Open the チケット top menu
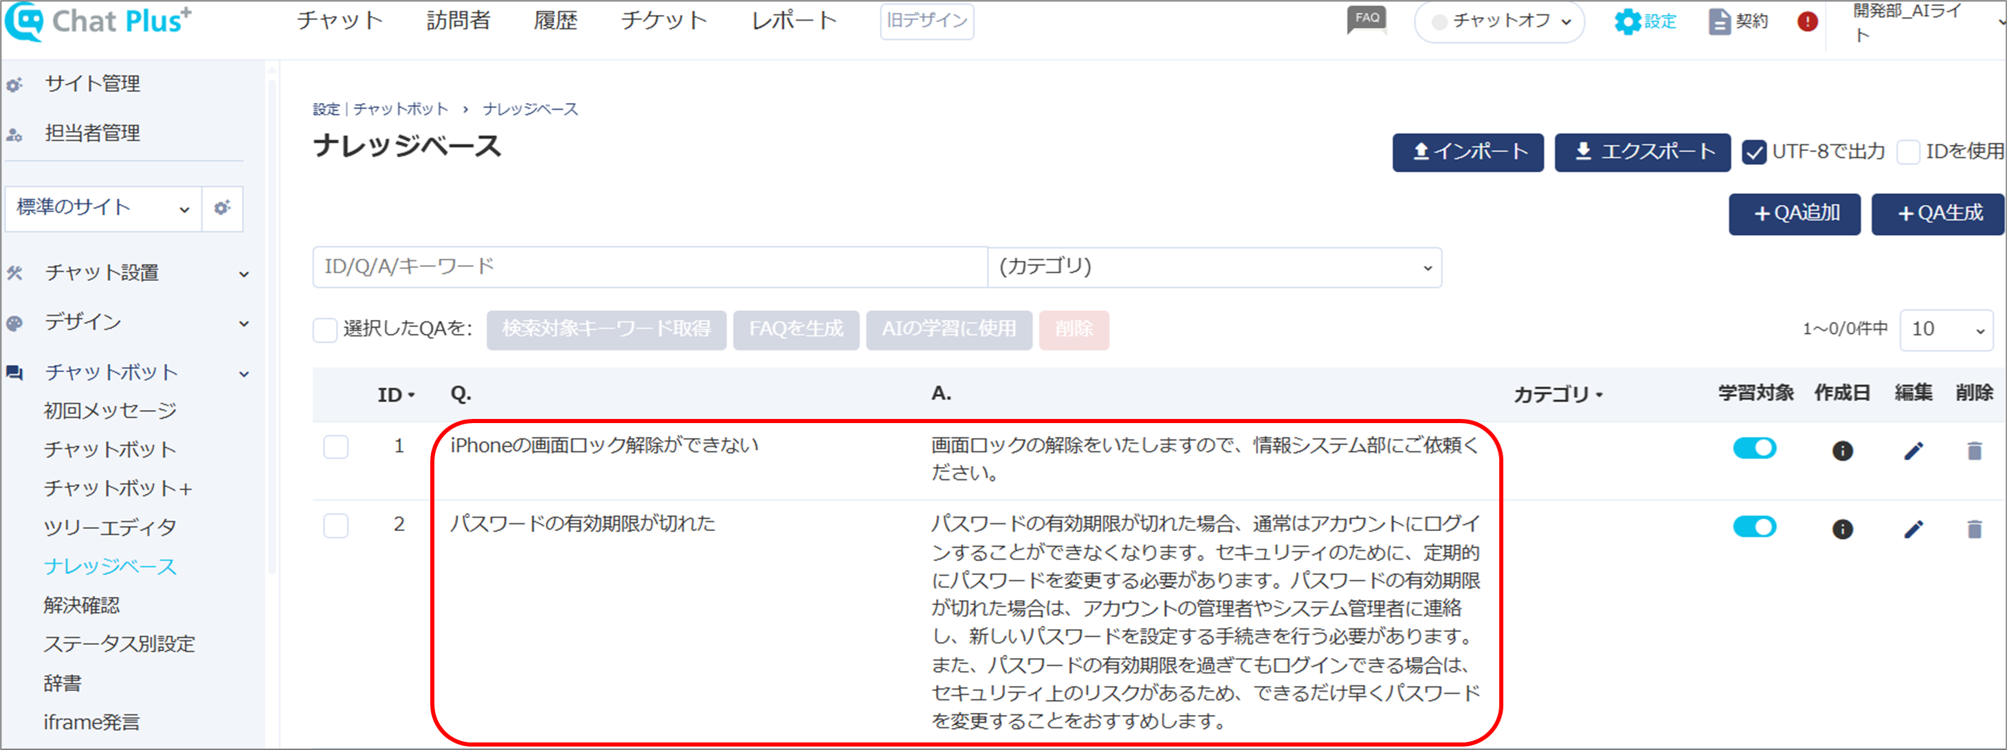The image size is (2007, 750). pyautogui.click(x=664, y=20)
